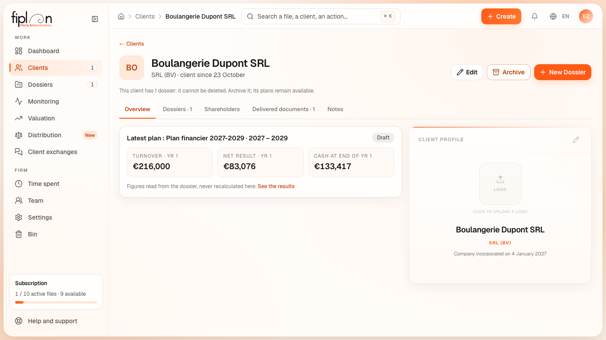Open the Notes tab
The image size is (606, 340).
(x=335, y=109)
